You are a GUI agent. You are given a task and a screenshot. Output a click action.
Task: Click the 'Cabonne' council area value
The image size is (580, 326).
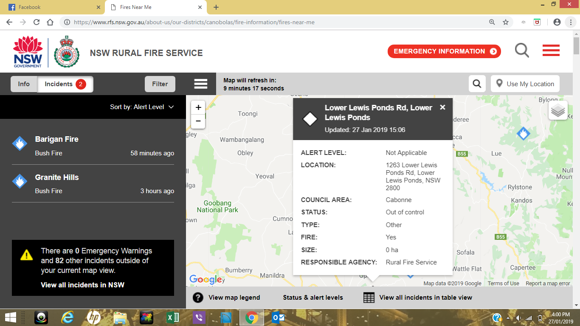pyautogui.click(x=399, y=200)
